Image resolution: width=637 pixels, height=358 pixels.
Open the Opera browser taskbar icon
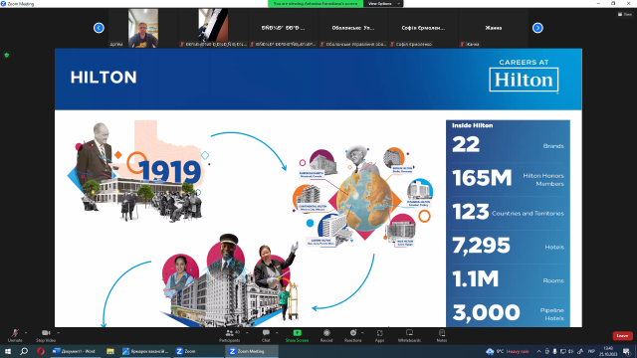(40, 351)
